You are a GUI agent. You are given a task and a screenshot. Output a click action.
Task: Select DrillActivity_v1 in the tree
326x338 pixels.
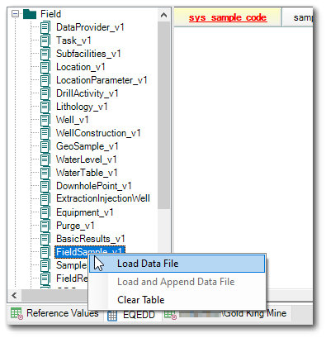(87, 93)
